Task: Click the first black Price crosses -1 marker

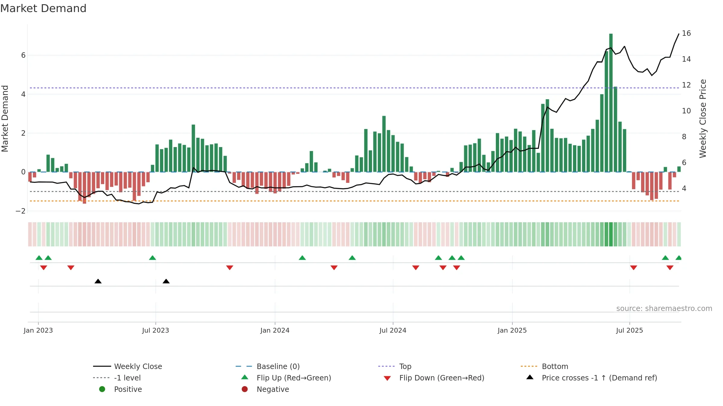Action: pos(98,281)
